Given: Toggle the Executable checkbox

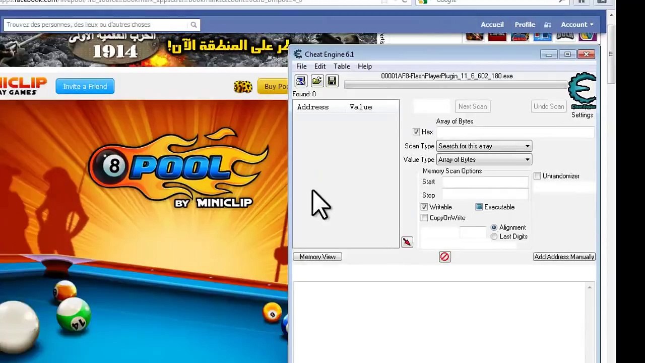Looking at the screenshot, I should 479,207.
